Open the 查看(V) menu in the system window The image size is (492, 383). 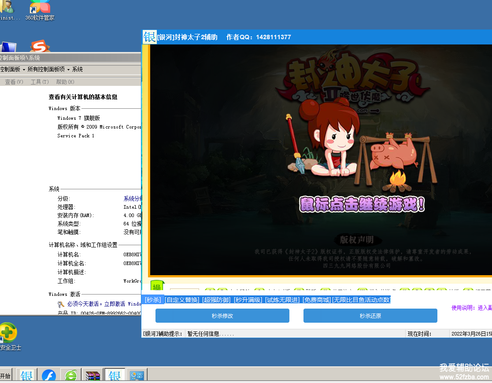(x=14, y=82)
